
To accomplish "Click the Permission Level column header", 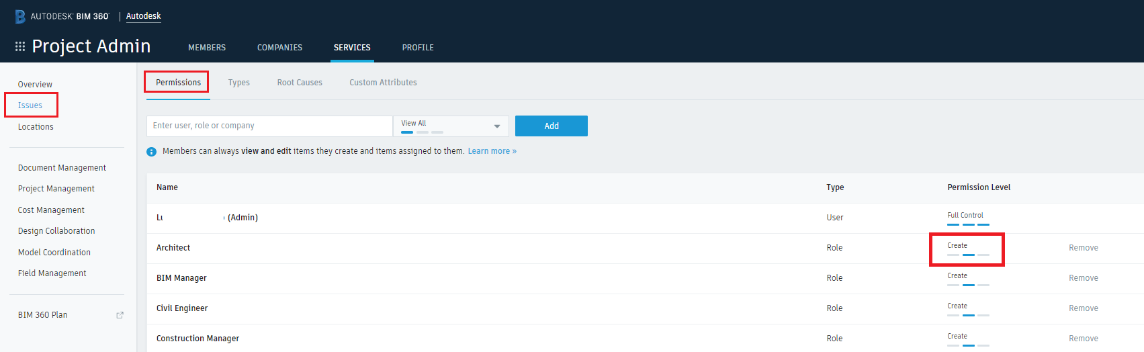I will pyautogui.click(x=979, y=187).
